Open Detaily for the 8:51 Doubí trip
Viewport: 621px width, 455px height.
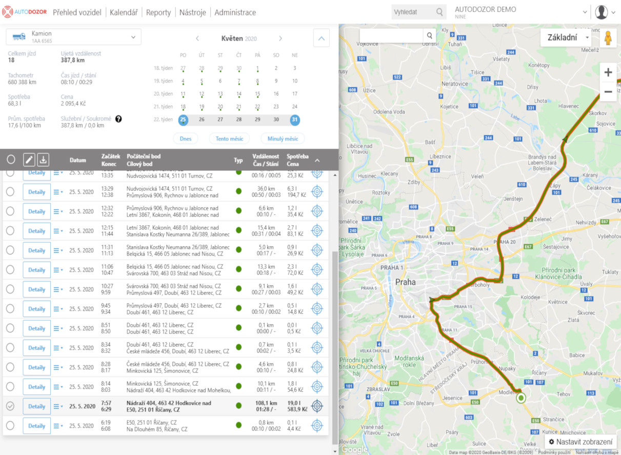coord(37,328)
